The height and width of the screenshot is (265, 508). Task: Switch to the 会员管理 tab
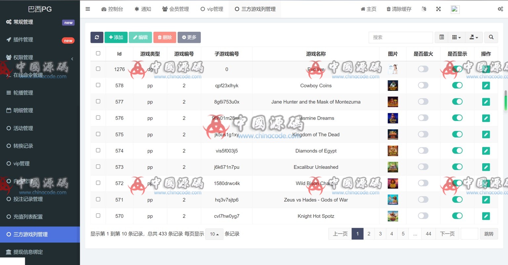coord(176,9)
